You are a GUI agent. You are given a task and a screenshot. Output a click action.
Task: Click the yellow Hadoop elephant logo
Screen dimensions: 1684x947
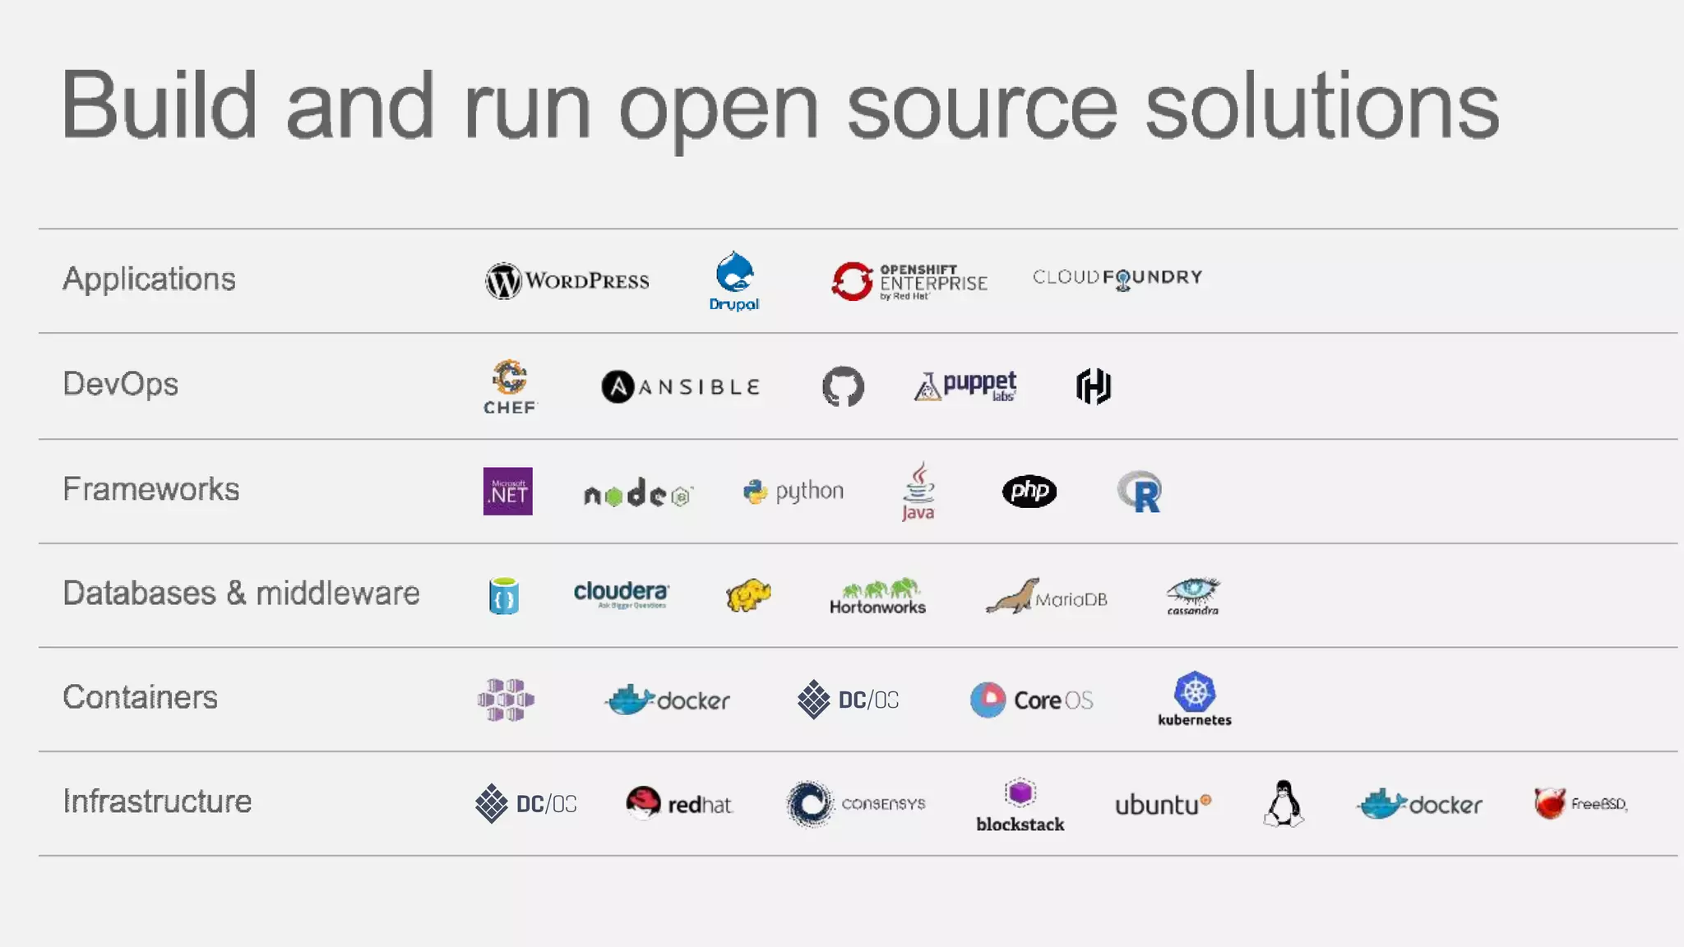point(748,595)
